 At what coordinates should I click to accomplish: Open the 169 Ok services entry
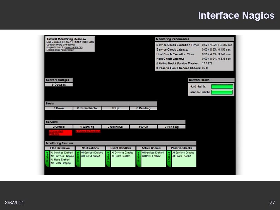[x=144, y=127]
